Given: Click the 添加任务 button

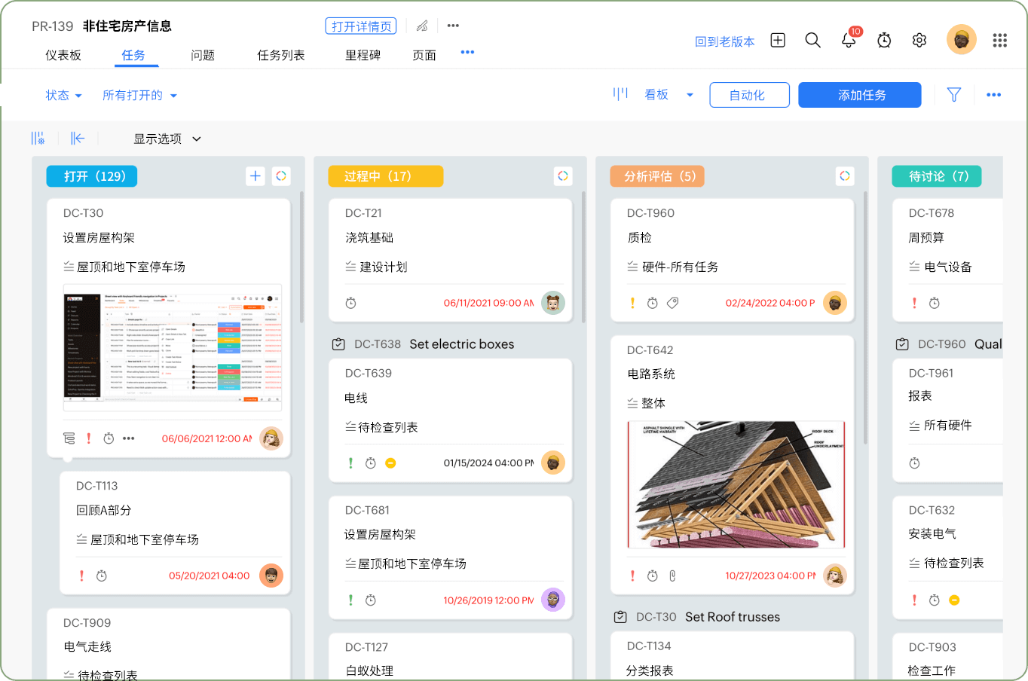Looking at the screenshot, I should (x=859, y=94).
